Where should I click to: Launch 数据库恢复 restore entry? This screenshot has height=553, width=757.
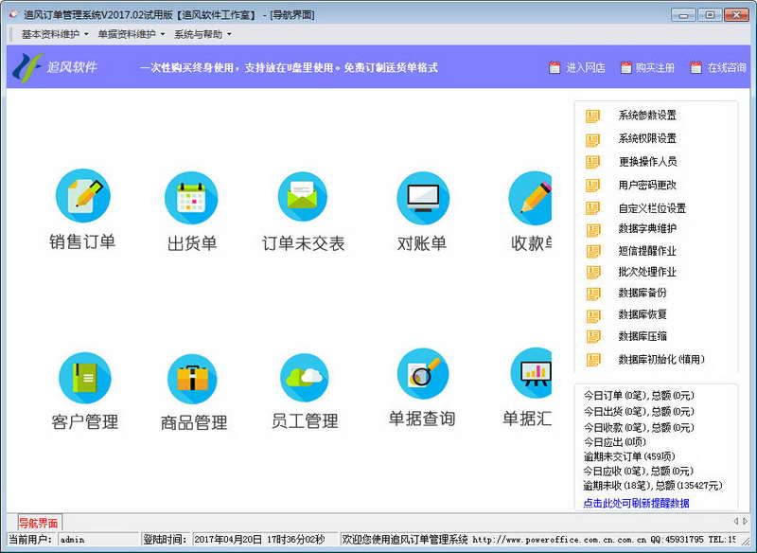(x=643, y=314)
